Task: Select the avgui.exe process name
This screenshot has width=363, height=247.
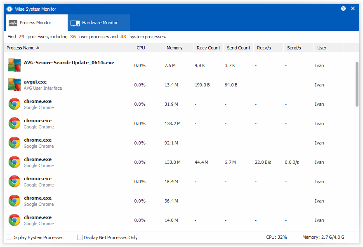Action: 35,82
